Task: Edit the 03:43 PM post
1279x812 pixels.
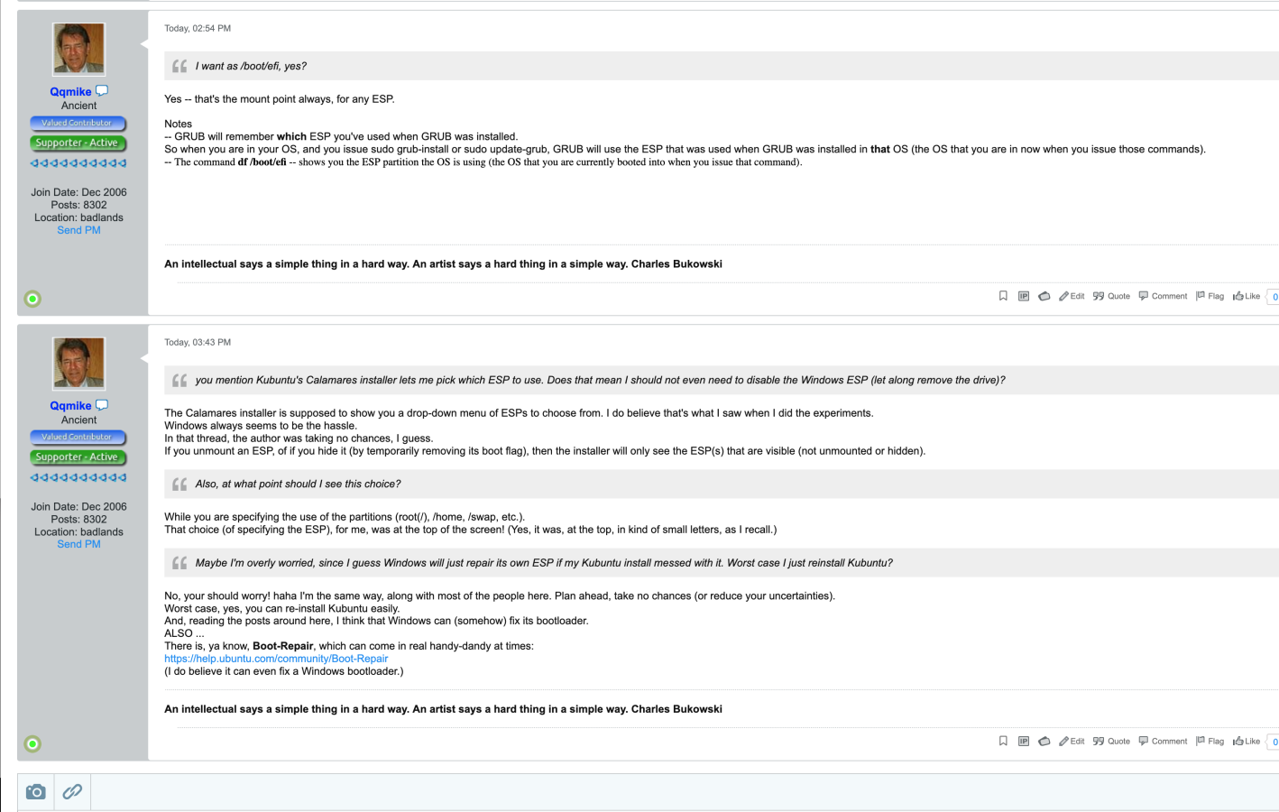Action: coord(1072,741)
